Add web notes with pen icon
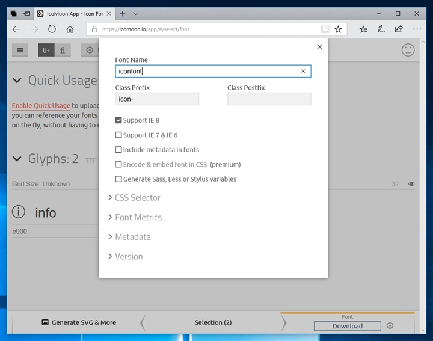 point(381,29)
